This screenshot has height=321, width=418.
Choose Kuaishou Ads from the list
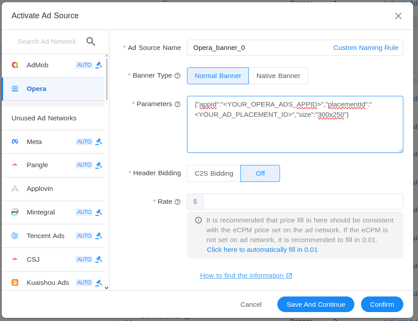(x=53, y=281)
